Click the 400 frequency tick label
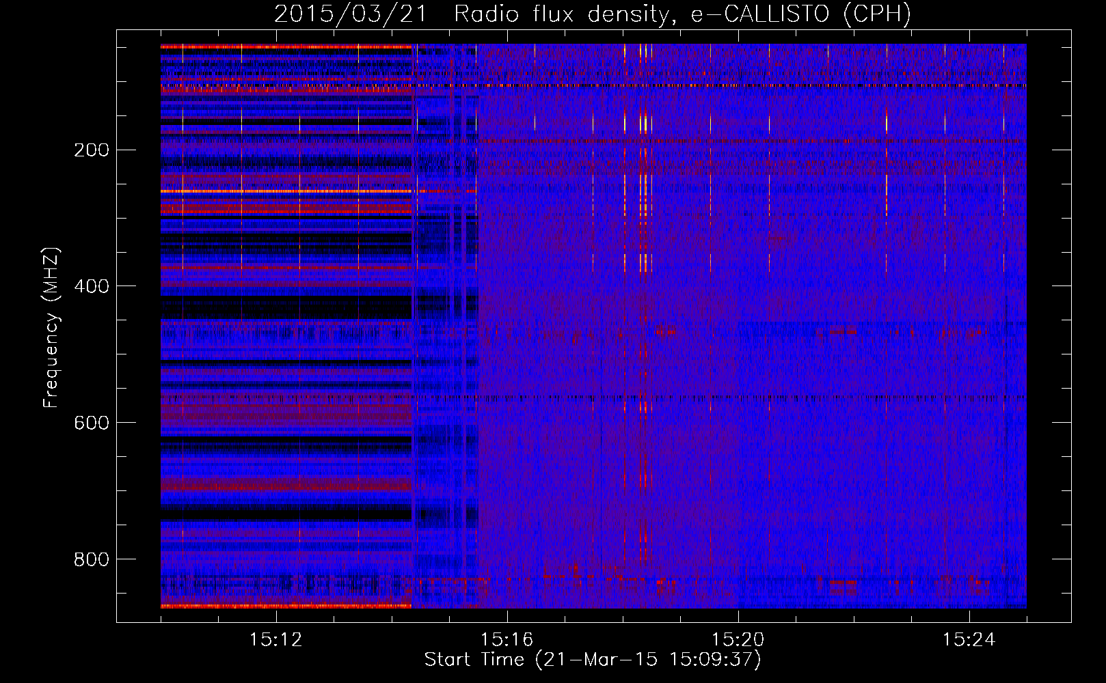This screenshot has width=1106, height=683. pos(92,286)
